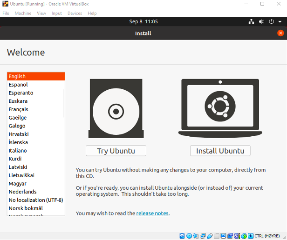This screenshot has height=240, width=287.
Task: Select Français in the language list
Action: pyautogui.click(x=36, y=109)
